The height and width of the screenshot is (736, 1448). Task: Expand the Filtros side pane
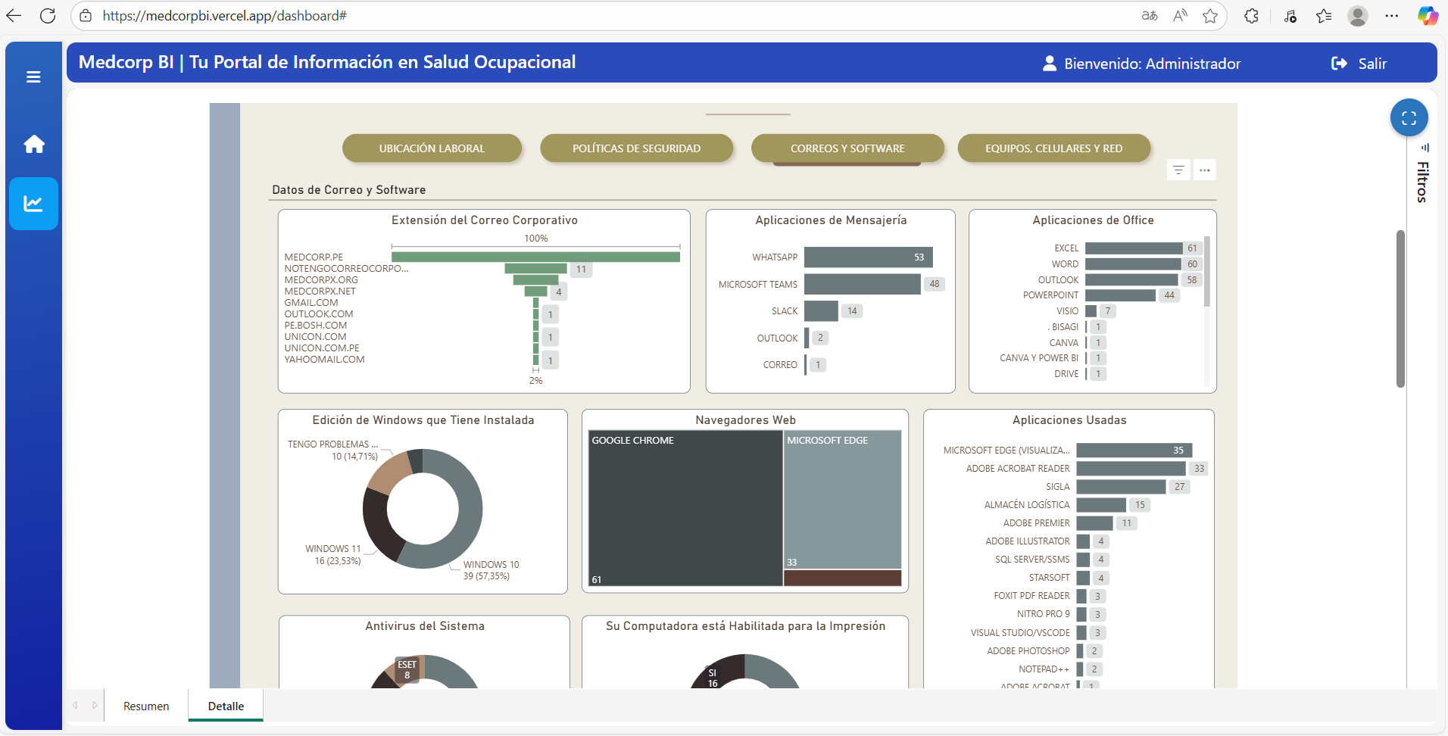point(1422,182)
